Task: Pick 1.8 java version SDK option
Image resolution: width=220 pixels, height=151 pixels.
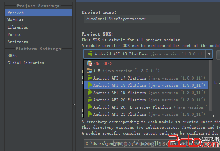Action: [146, 70]
